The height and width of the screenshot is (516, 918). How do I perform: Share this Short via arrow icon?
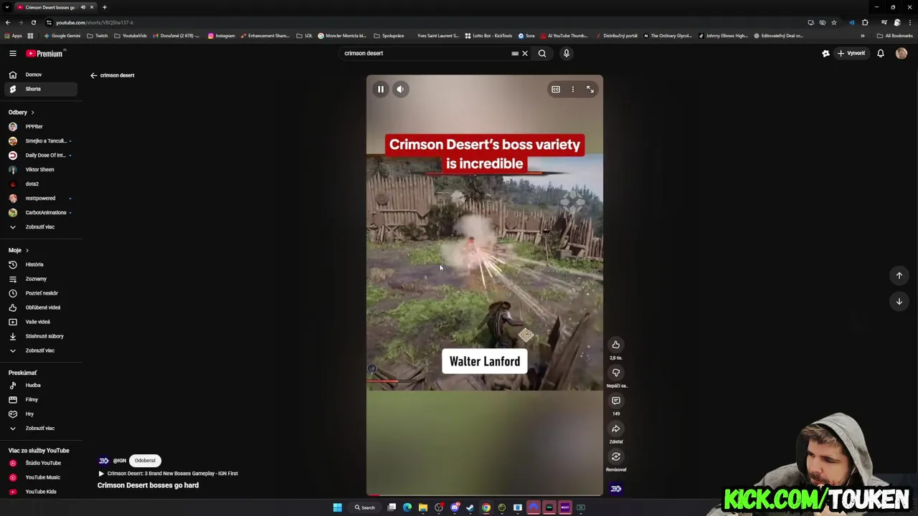[x=616, y=429]
